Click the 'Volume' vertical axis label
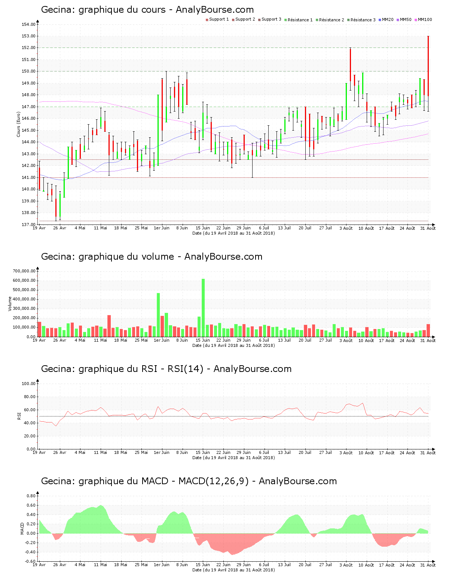Viewport: 449px width, 580px height. (10, 304)
